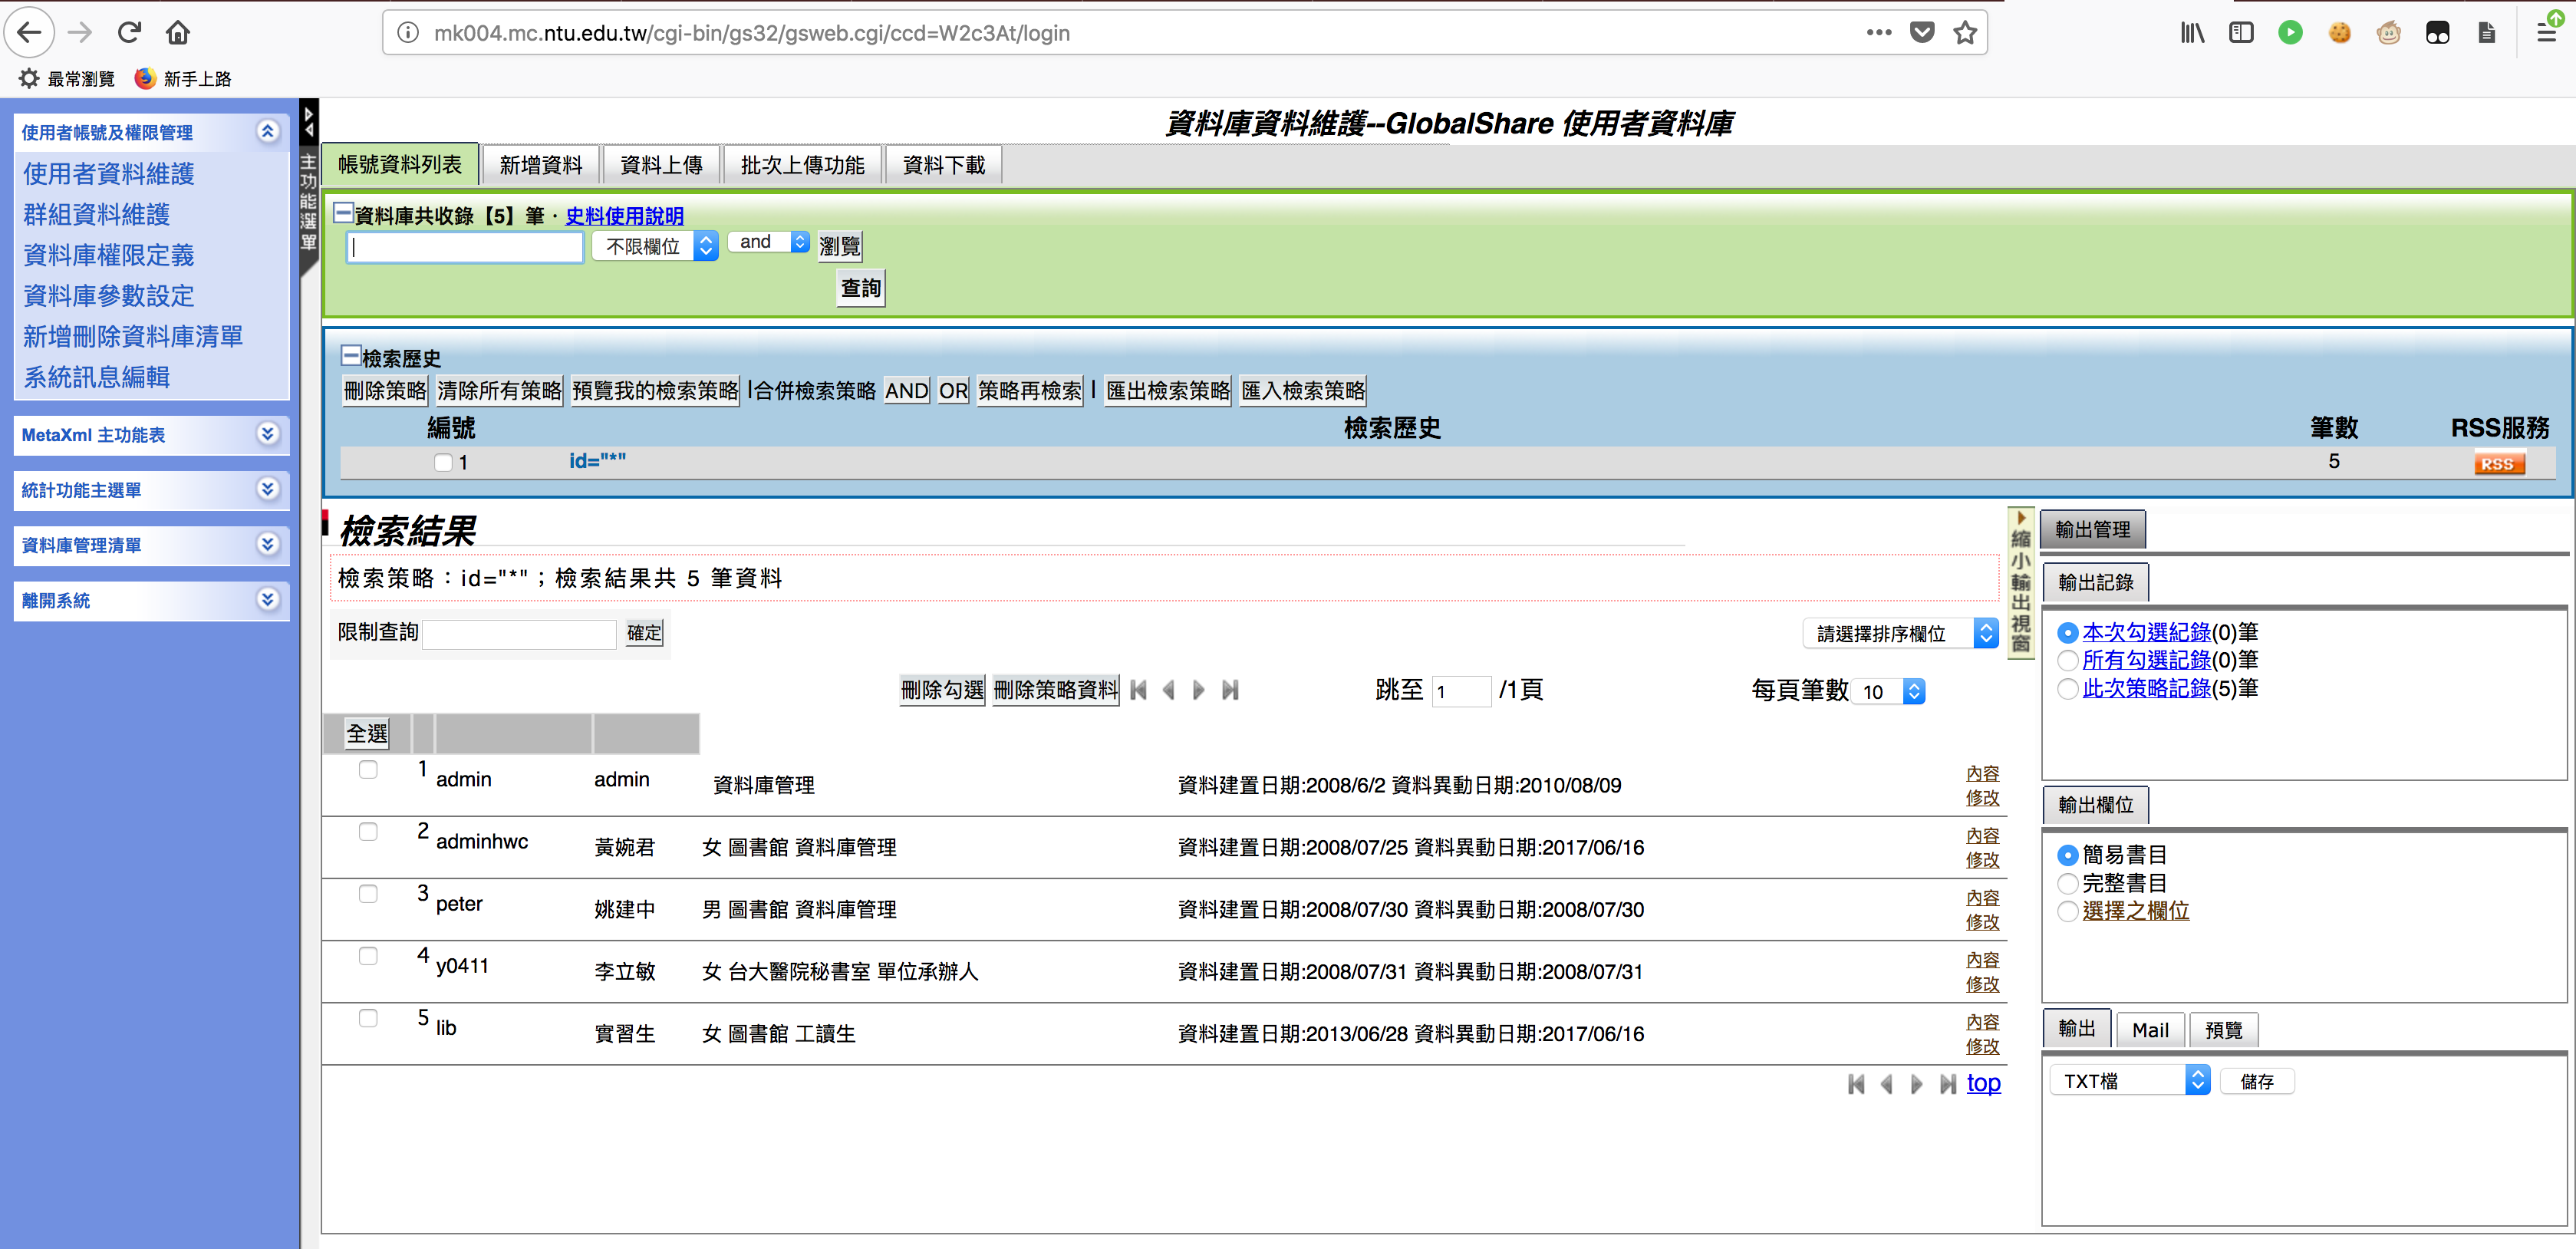Check the search history row 1 checkbox
Viewport: 2576px width, 1249px height.
point(443,462)
